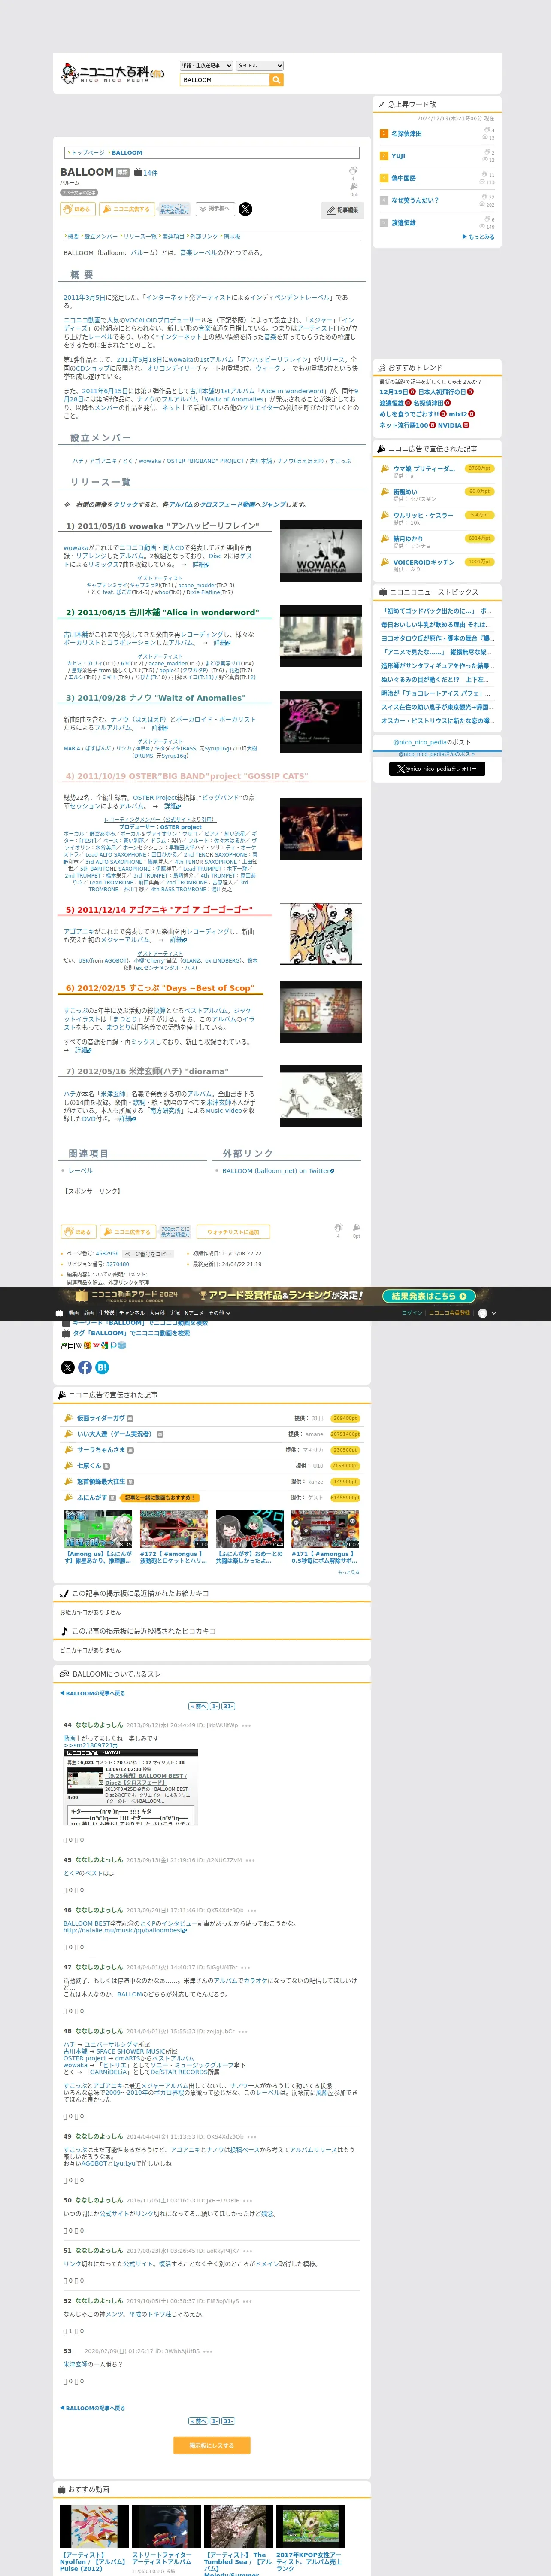Click lower ほめる praise button

click(x=78, y=1232)
